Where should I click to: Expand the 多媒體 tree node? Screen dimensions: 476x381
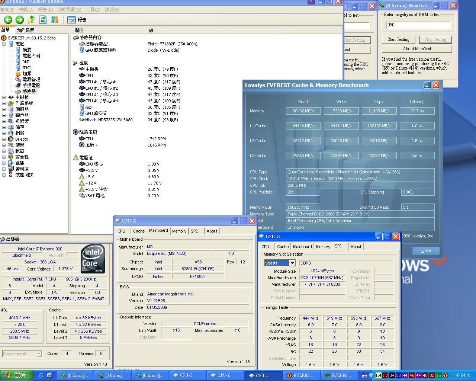pyautogui.click(x=4, y=121)
